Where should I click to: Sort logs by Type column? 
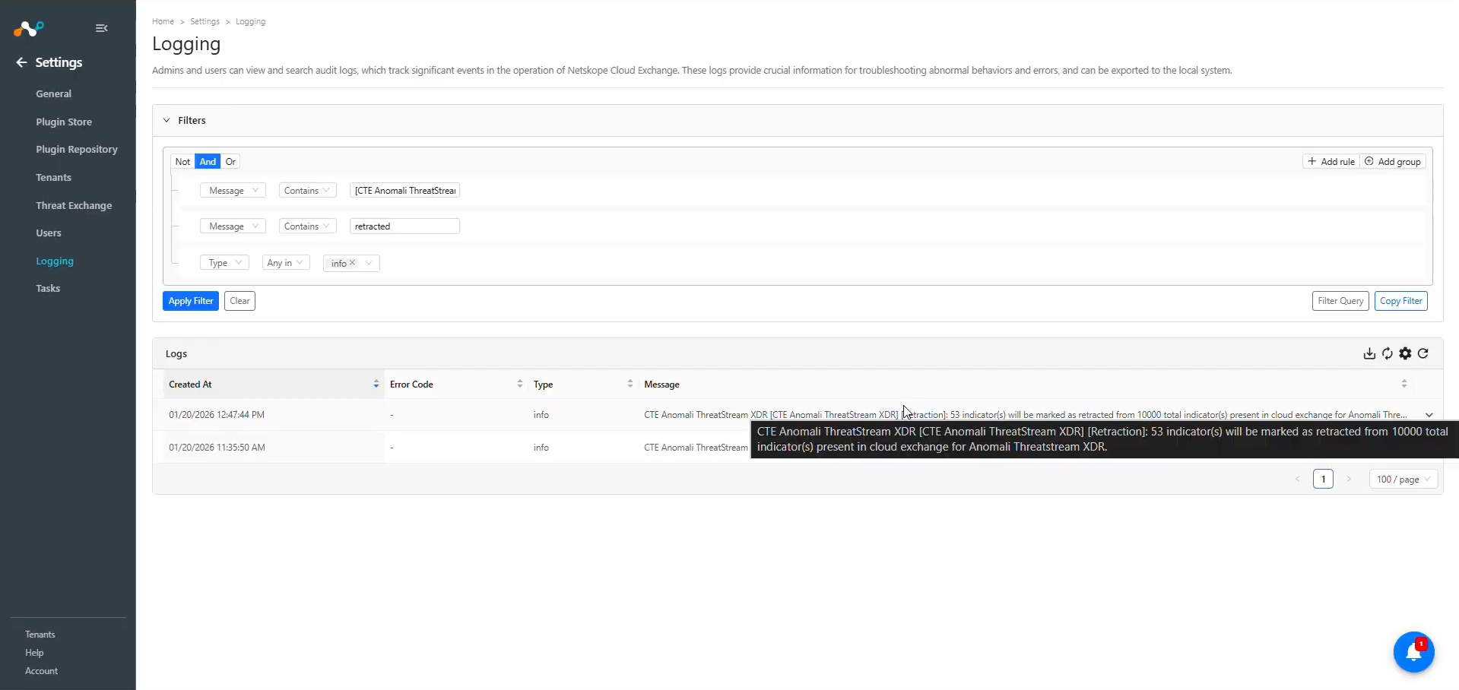630,385
